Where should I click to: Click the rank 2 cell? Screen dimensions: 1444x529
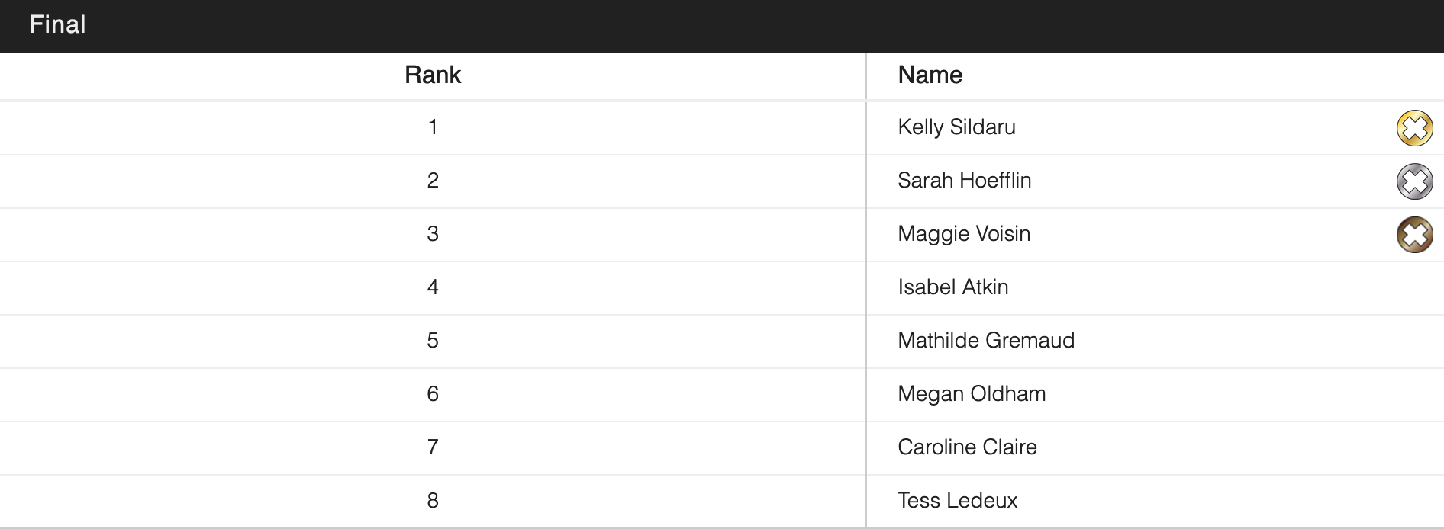pos(433,181)
